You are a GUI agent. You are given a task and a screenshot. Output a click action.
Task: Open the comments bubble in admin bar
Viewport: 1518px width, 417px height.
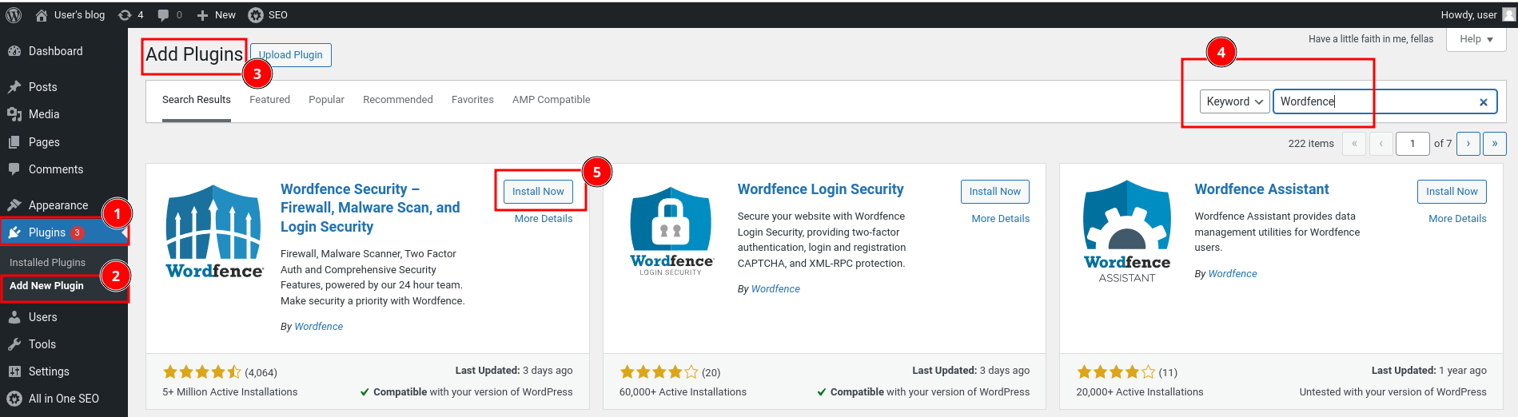pos(169,14)
